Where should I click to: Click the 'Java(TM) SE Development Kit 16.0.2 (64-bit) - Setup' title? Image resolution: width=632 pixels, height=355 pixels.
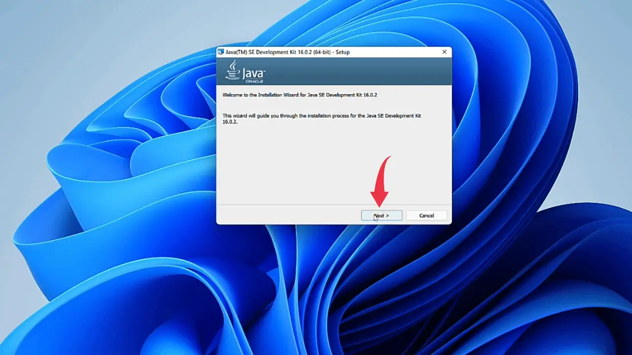(288, 52)
